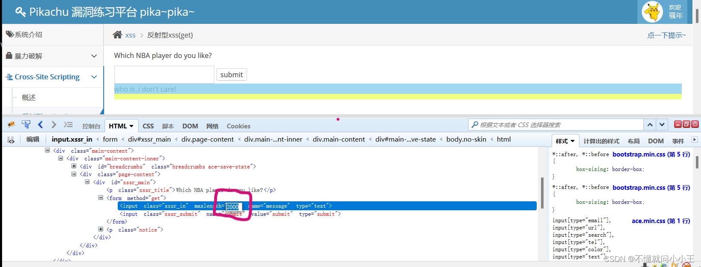Image resolution: width=701 pixels, height=267 pixels.
Task: Deactivate Firebug with the power icon
Action: 695,124
